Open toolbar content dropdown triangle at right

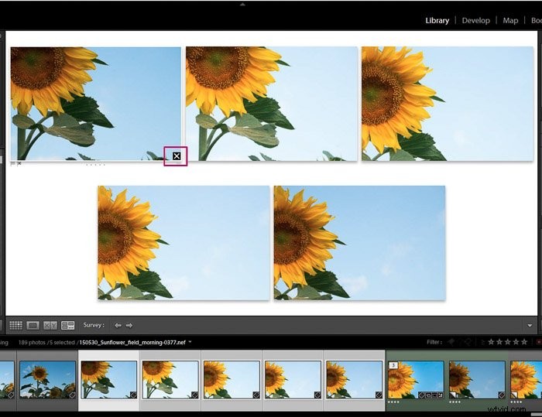[x=530, y=326]
